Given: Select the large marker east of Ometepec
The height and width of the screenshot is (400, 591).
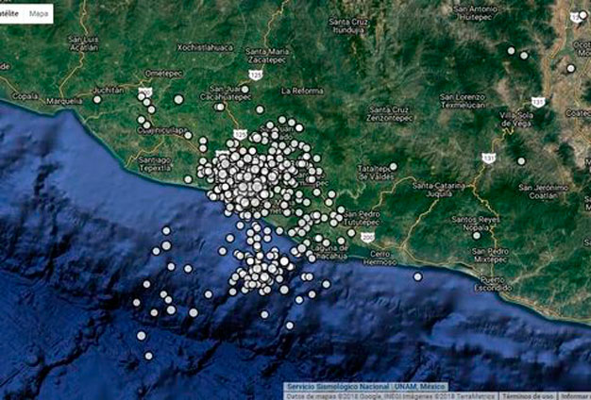Looking at the screenshot, I should pos(177,99).
